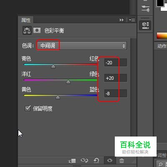Click the 洋红–绿色 slider handle
This screenshot has width=167, height=167.
coord(68,82)
